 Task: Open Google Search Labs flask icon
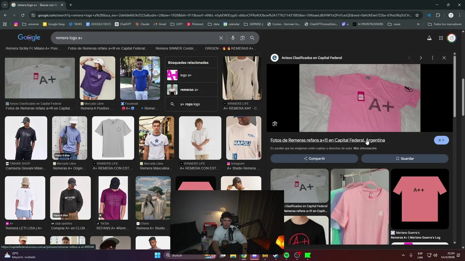[x=429, y=38]
